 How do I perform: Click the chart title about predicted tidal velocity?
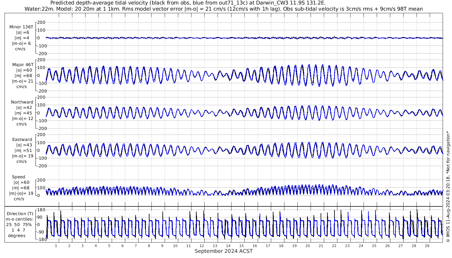[188, 3]
